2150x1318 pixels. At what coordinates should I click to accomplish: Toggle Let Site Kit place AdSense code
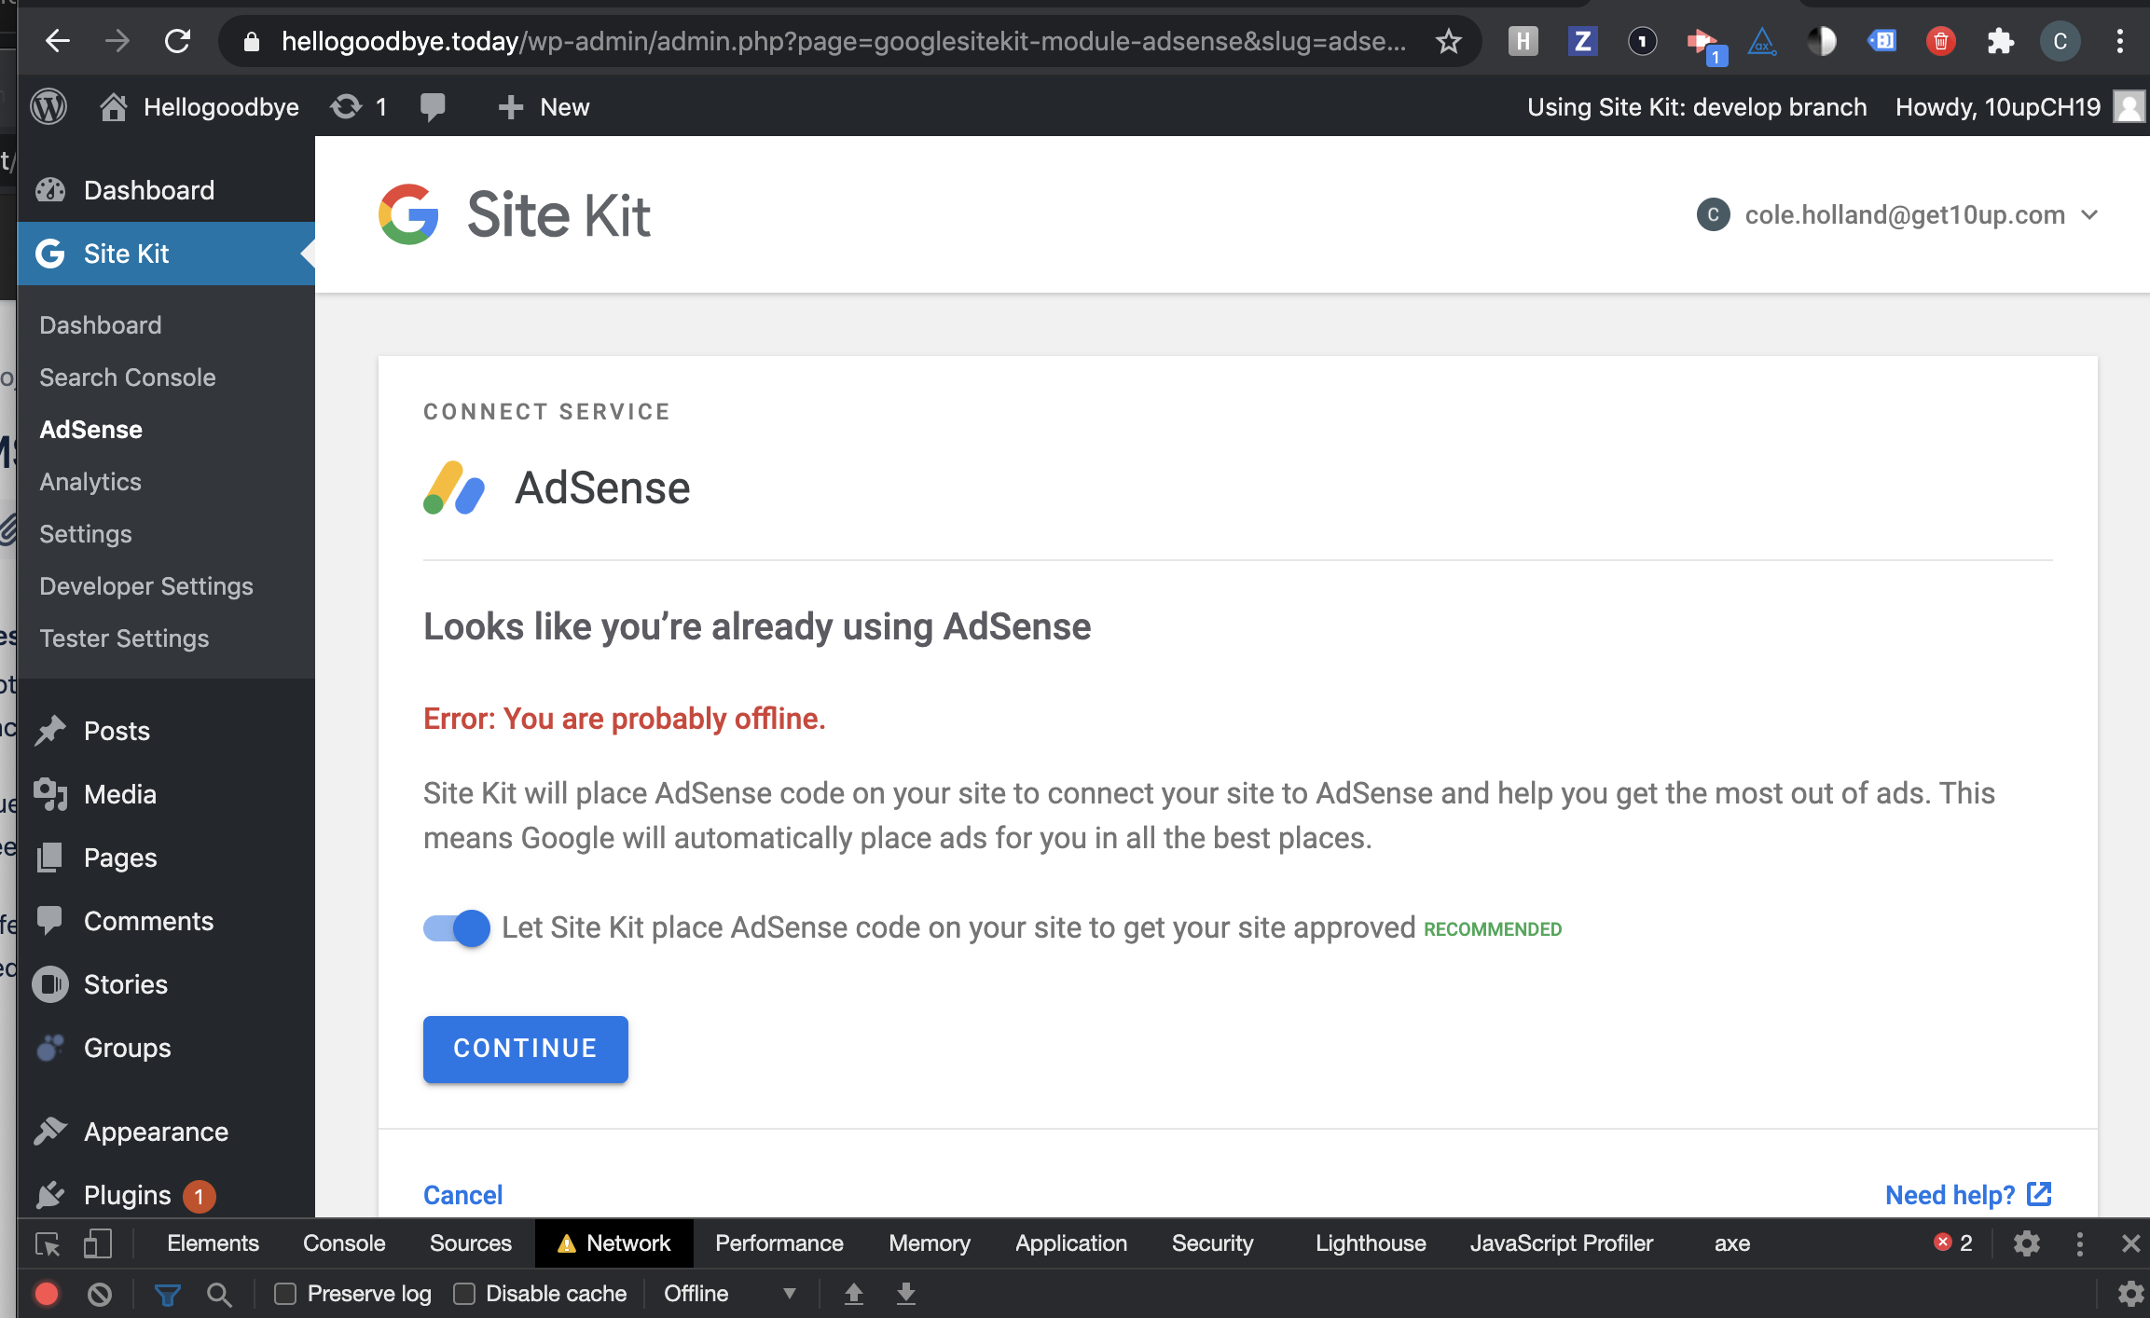point(456,928)
